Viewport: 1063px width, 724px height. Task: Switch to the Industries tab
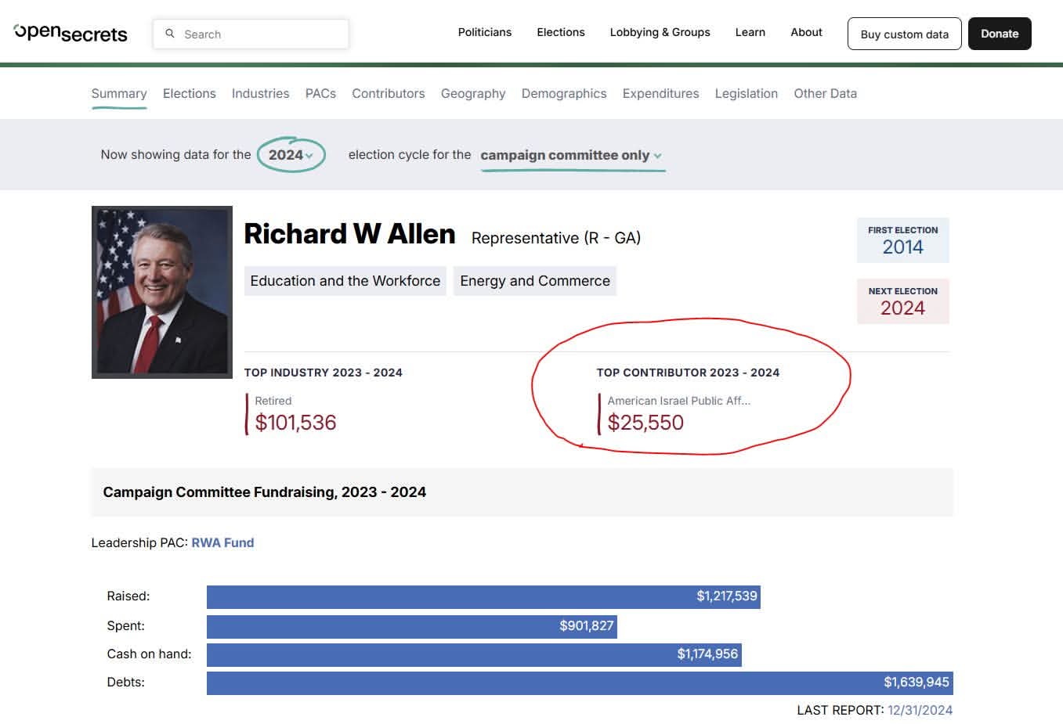[260, 93]
